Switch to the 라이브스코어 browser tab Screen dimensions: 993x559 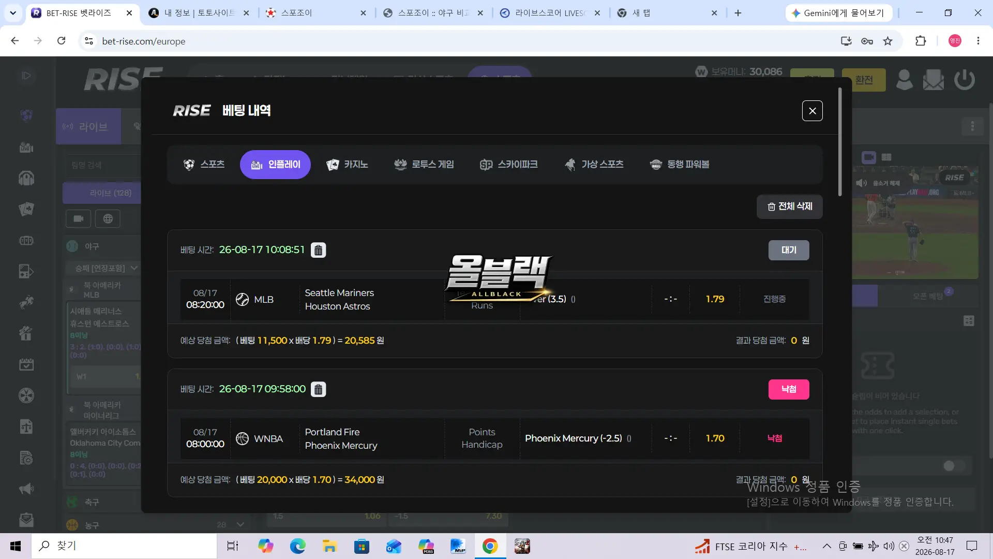(x=550, y=13)
